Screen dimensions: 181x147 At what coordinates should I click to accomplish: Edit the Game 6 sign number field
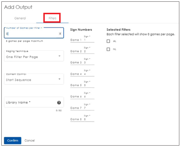[89, 97]
